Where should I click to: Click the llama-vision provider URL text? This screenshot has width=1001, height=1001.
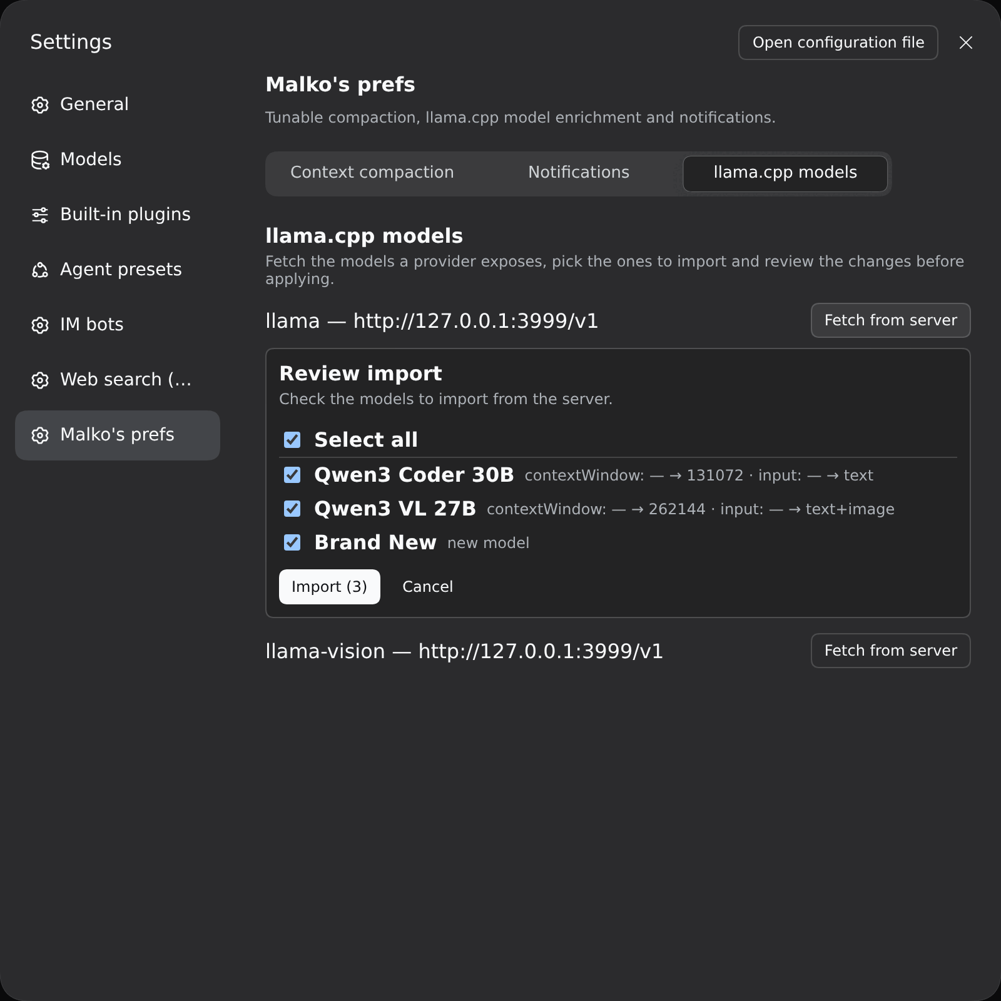464,651
